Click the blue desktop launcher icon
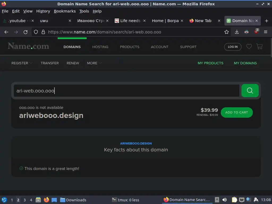Screen dimensions: 272x204 click(54, 200)
